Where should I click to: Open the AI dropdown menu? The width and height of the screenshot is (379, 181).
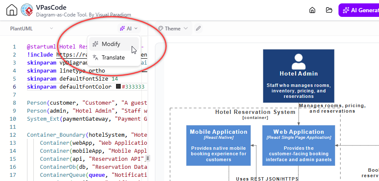tap(129, 29)
